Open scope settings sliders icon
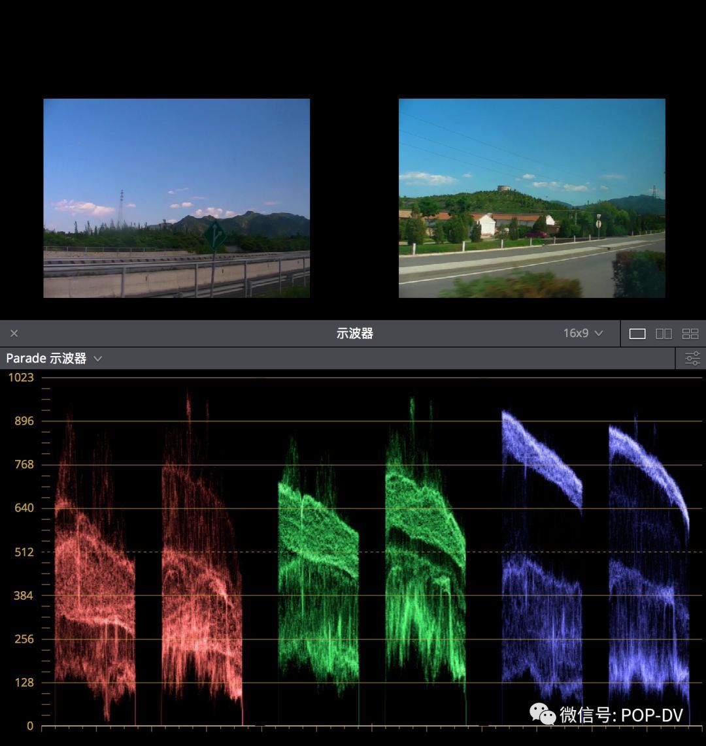The image size is (706, 746). click(692, 358)
